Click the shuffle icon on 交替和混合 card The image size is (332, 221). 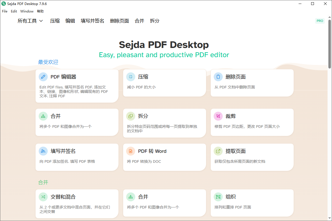tap(43, 197)
